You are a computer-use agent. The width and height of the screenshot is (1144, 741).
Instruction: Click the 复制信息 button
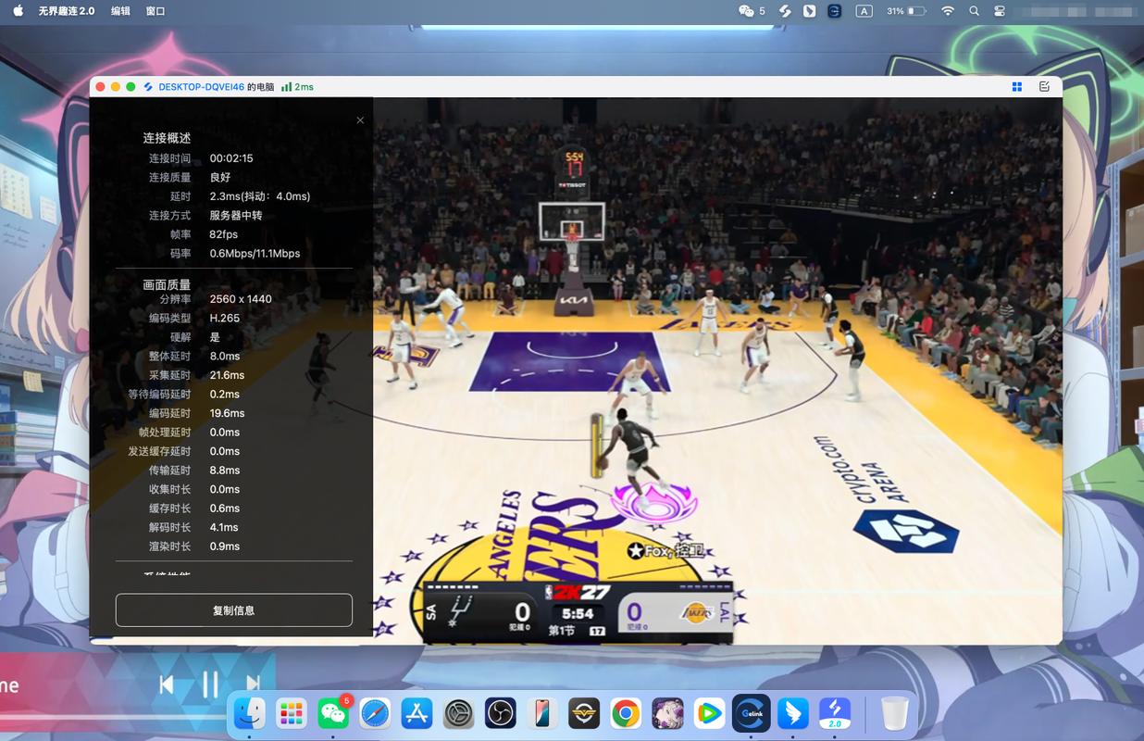coord(234,610)
